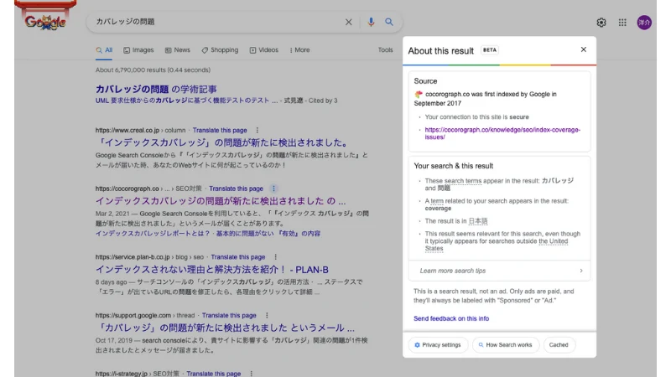The height and width of the screenshot is (377, 671).
Task: Switch to the Images tab
Action: coord(138,50)
